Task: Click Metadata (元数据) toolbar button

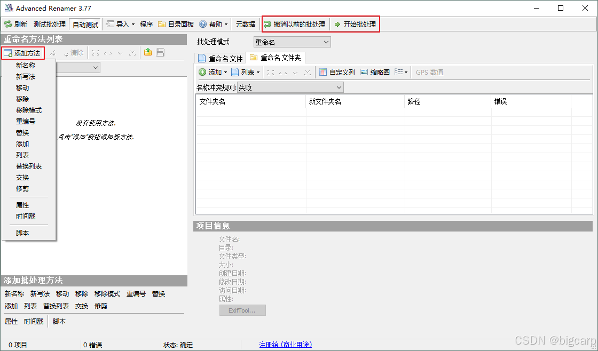Action: 245,25
